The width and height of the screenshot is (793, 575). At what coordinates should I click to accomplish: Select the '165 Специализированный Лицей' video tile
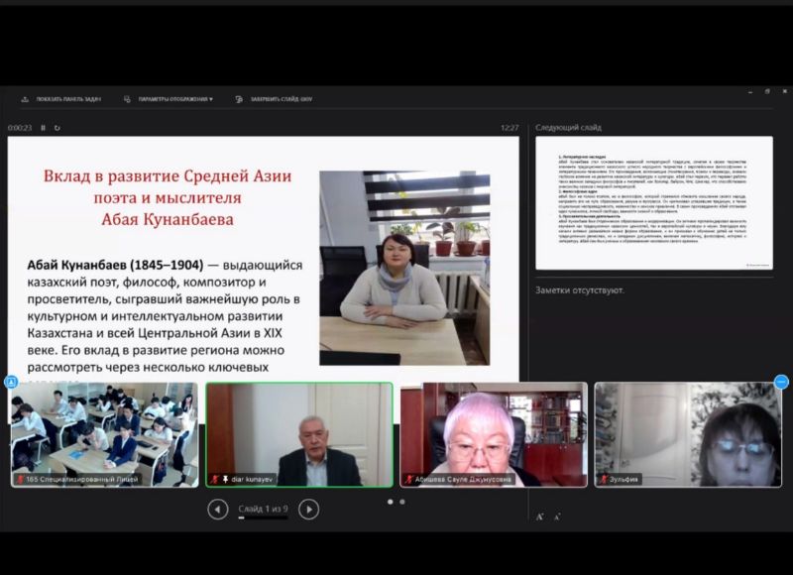104,434
